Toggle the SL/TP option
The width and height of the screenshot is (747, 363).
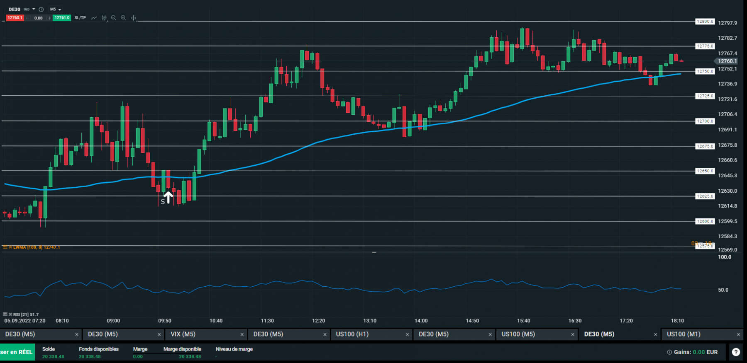[x=80, y=18]
